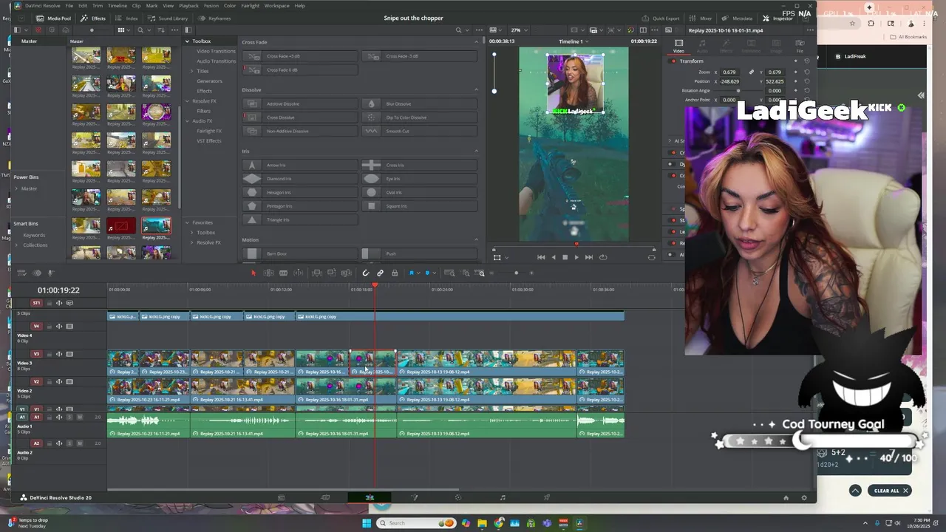
Task: Open the Playback menu
Action: tap(188, 5)
